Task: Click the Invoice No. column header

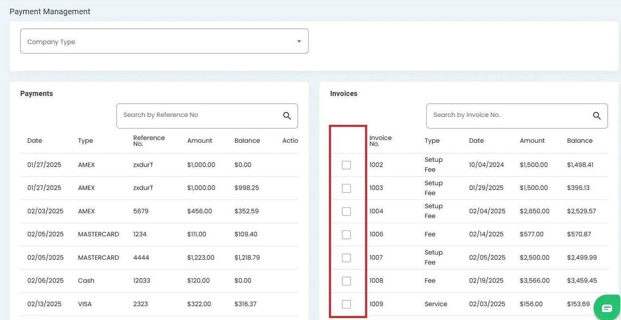Action: [380, 140]
